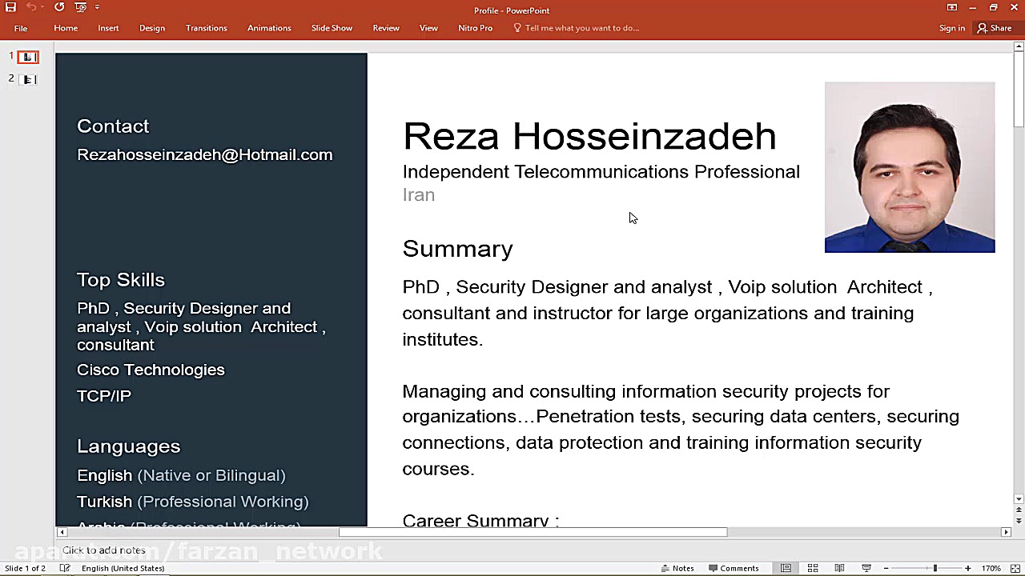The image size is (1025, 576).
Task: Click the horizontal scrollbar left arrow
Action: click(x=62, y=532)
